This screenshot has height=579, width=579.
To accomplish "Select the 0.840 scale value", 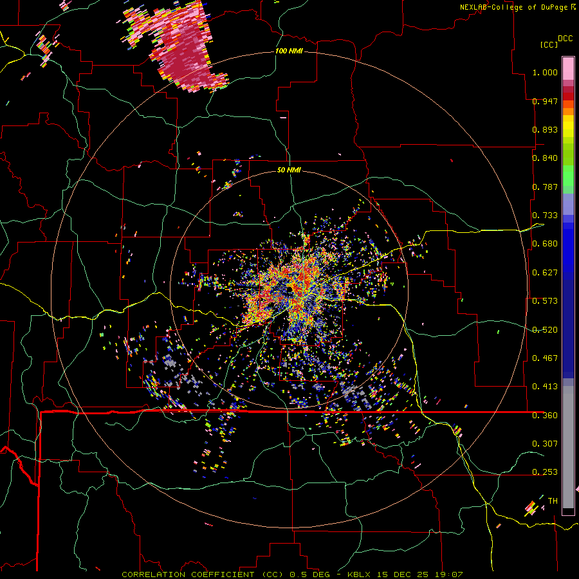I will (x=545, y=158).
